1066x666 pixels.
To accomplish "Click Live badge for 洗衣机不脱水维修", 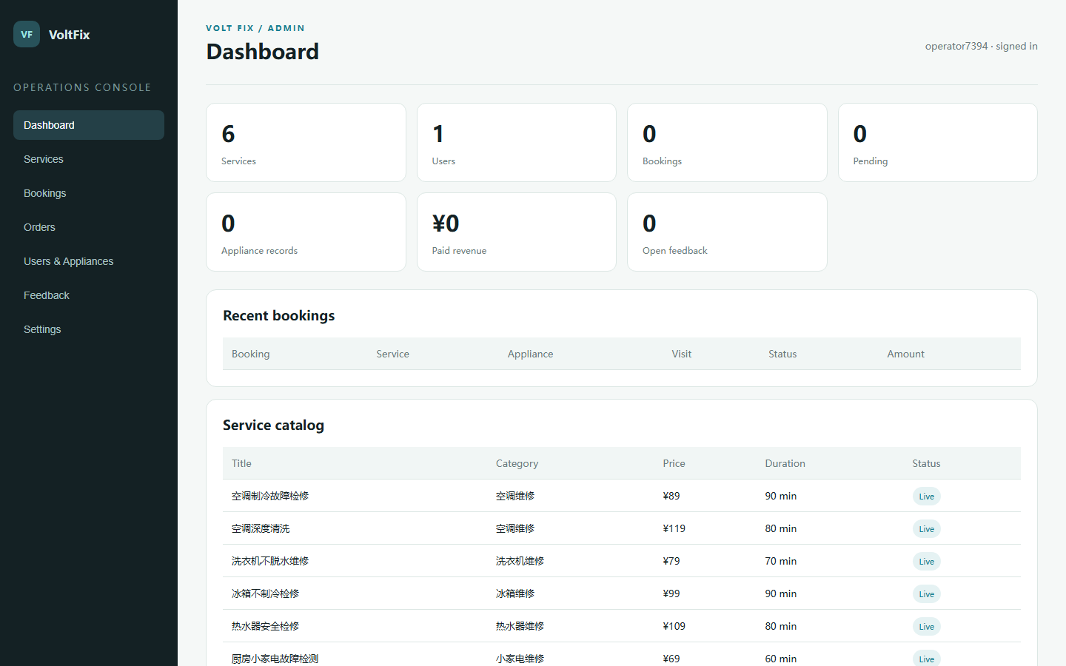I will click(926, 562).
